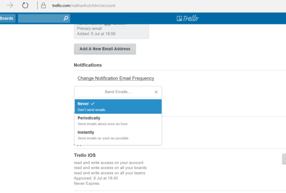Screen dimensions: 286x193
Task: Click the search magnifier icon in Trello header
Action: (66, 19)
